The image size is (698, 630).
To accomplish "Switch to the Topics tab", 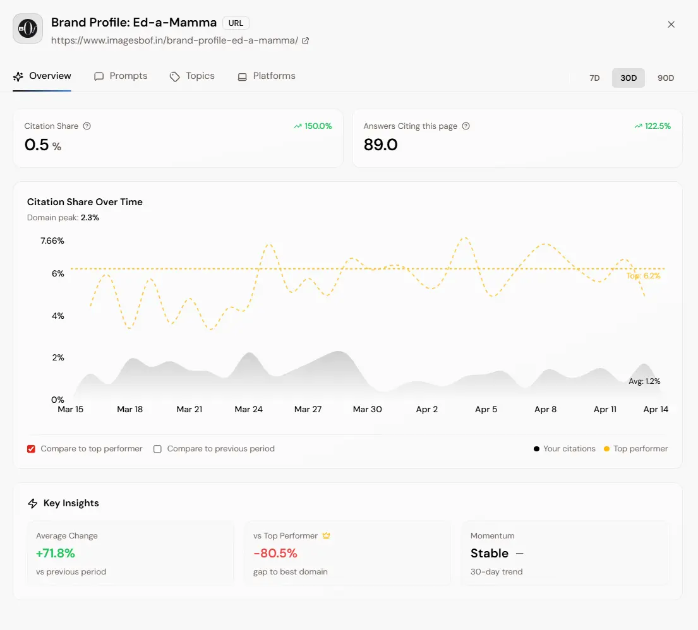I will [192, 76].
